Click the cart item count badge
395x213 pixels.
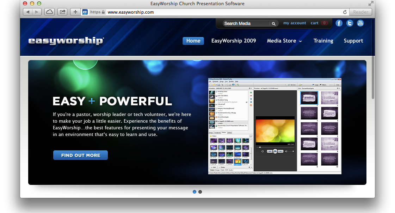coord(325,23)
